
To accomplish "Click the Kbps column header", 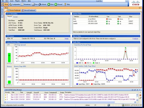I will click(x=131, y=16).
